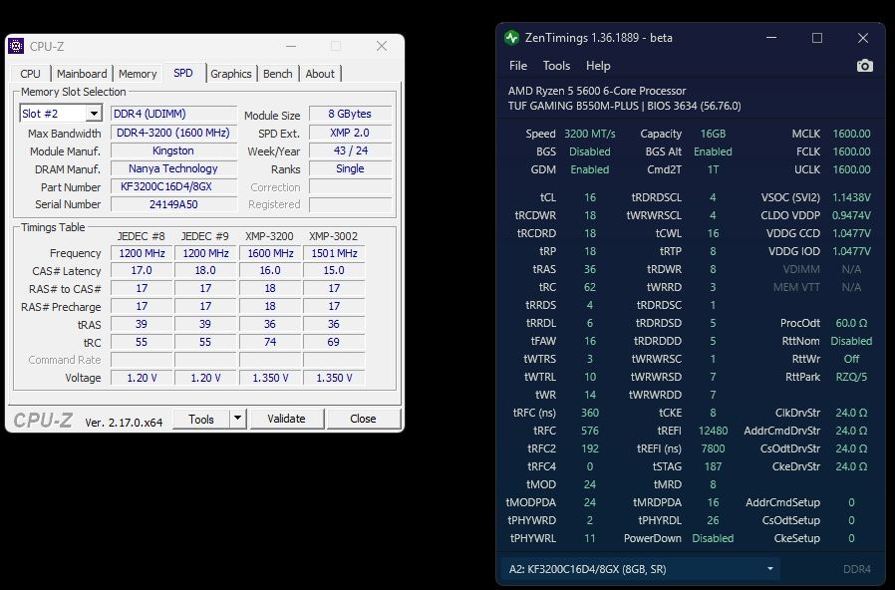The height and width of the screenshot is (590, 895).
Task: Click the tRC value 74 in CPU-Z
Action: pos(270,342)
